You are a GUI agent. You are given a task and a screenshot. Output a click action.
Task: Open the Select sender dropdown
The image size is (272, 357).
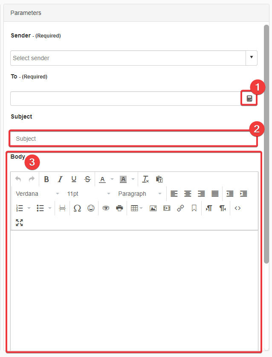(251, 58)
